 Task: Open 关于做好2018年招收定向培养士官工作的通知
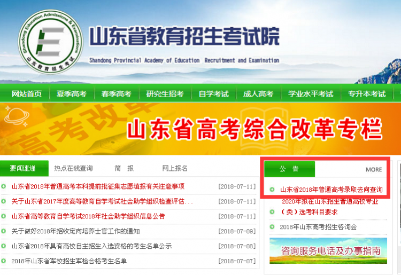[x=75, y=231]
